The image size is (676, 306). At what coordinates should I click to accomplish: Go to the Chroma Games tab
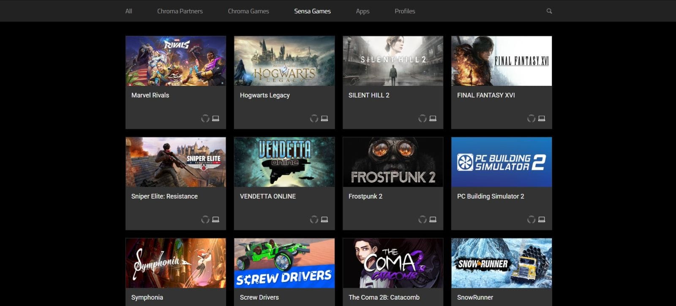pos(248,11)
